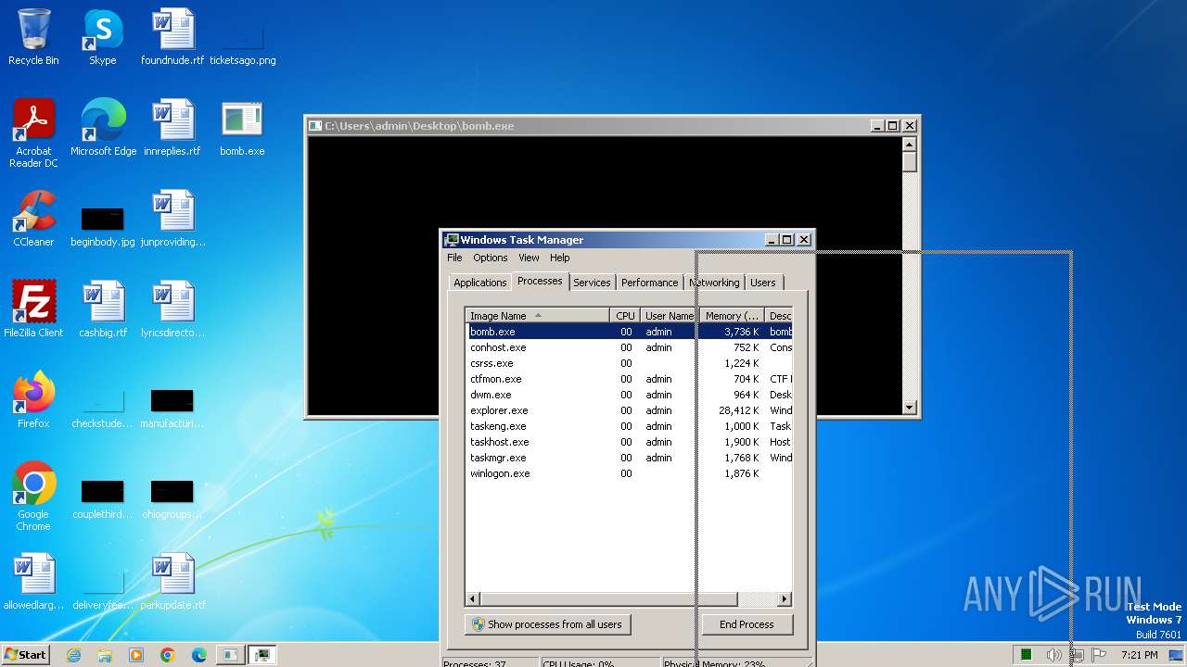Screen dimensions: 1187x667
Task: Open the View menu in Task Manager
Action: point(529,258)
